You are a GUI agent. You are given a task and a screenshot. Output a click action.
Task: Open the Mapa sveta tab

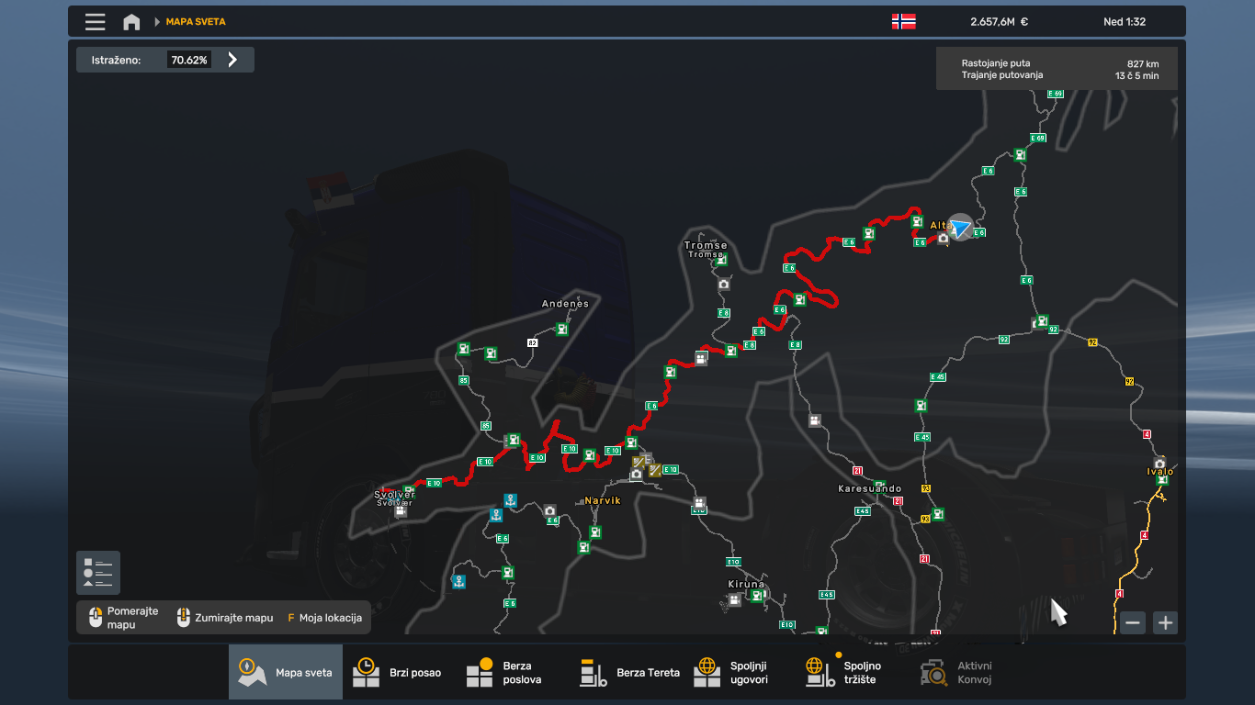[286, 672]
